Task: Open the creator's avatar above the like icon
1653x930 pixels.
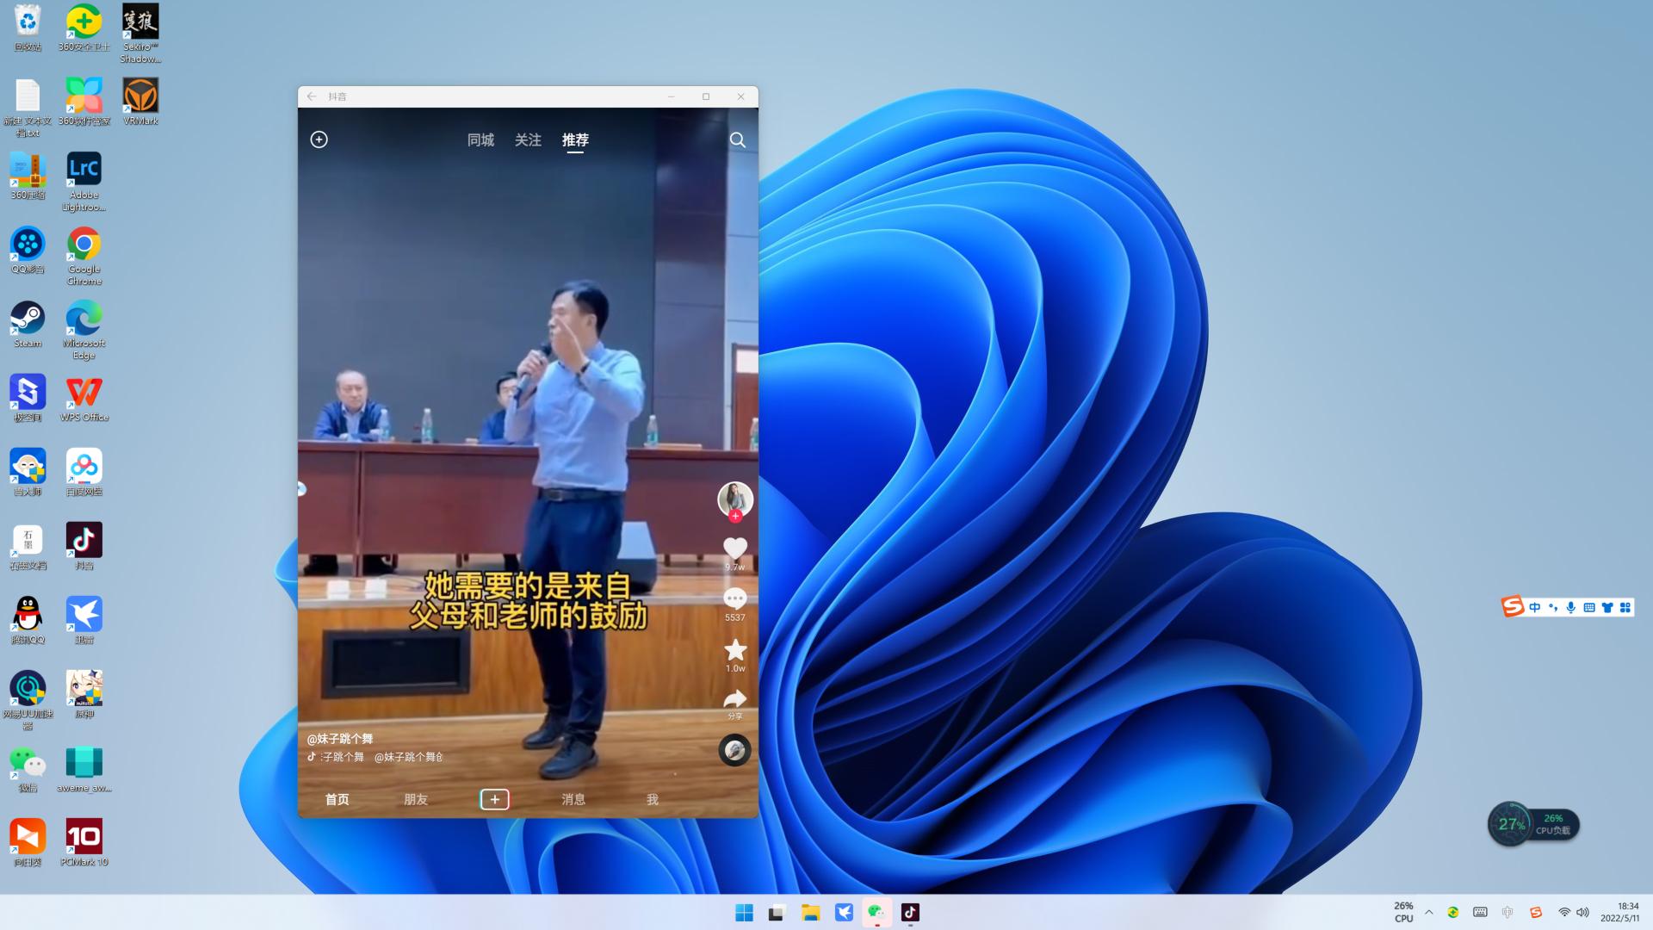Action: [x=734, y=499]
